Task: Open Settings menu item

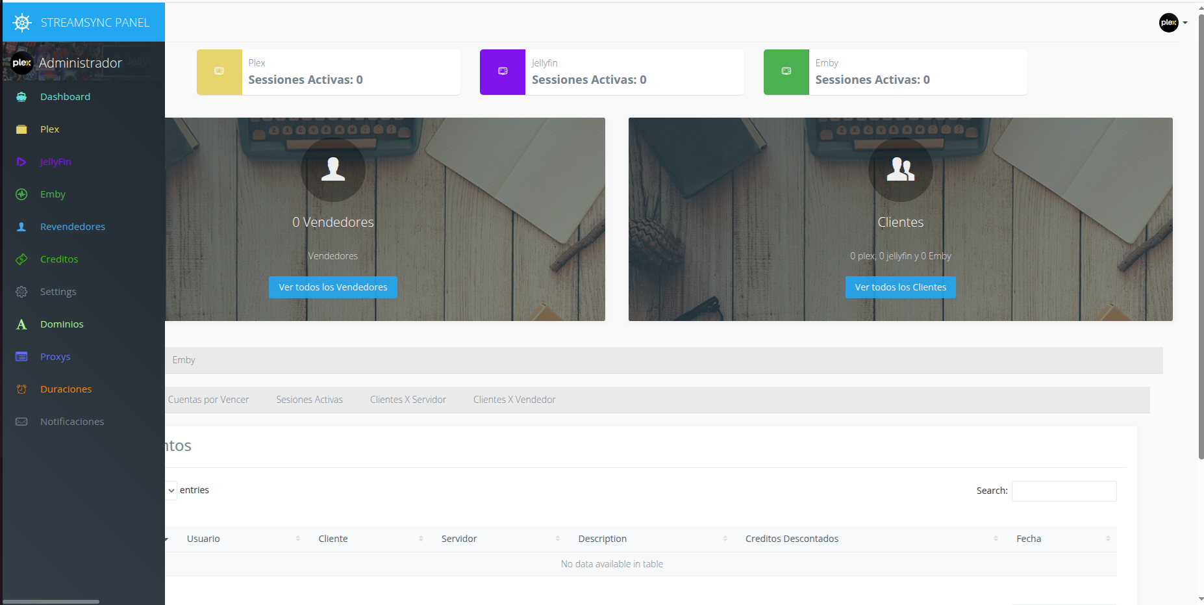Action: [58, 292]
